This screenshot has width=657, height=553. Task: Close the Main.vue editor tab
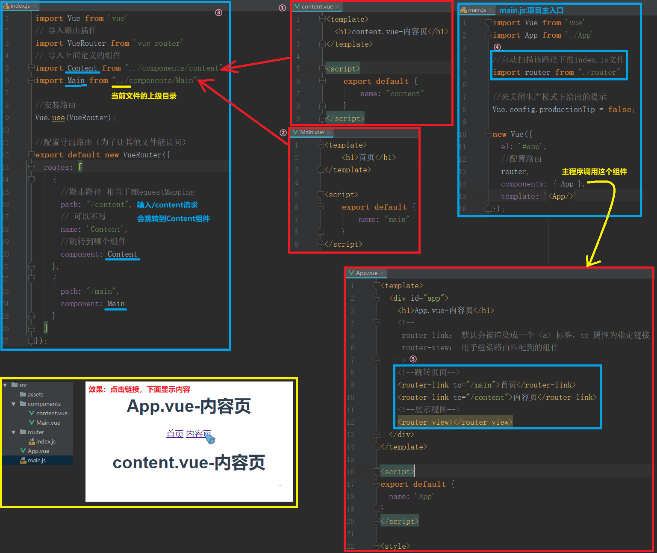328,133
